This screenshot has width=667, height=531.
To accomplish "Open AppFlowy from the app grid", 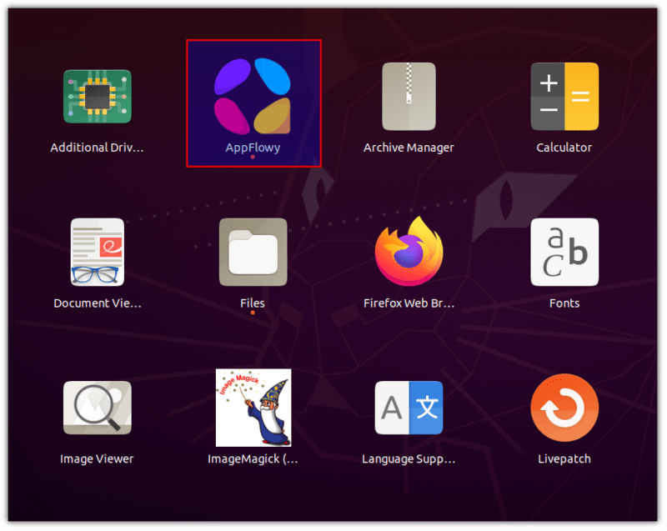I will (253, 97).
